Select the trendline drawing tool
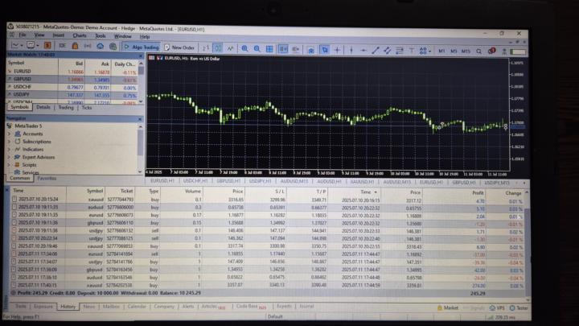 tap(376, 50)
